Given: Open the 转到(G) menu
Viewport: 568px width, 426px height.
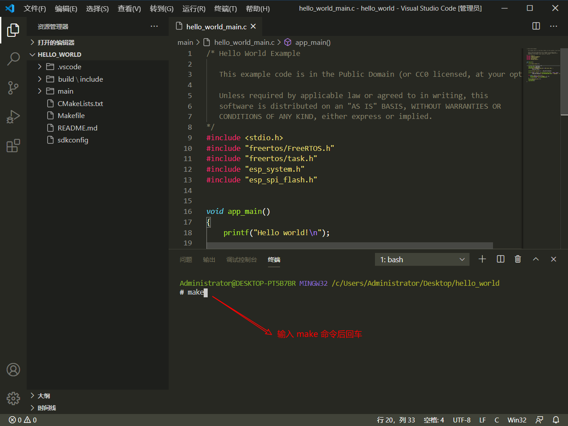Looking at the screenshot, I should coord(162,8).
